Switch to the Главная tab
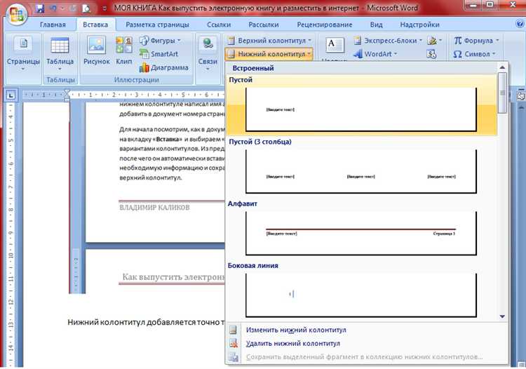 point(53,25)
